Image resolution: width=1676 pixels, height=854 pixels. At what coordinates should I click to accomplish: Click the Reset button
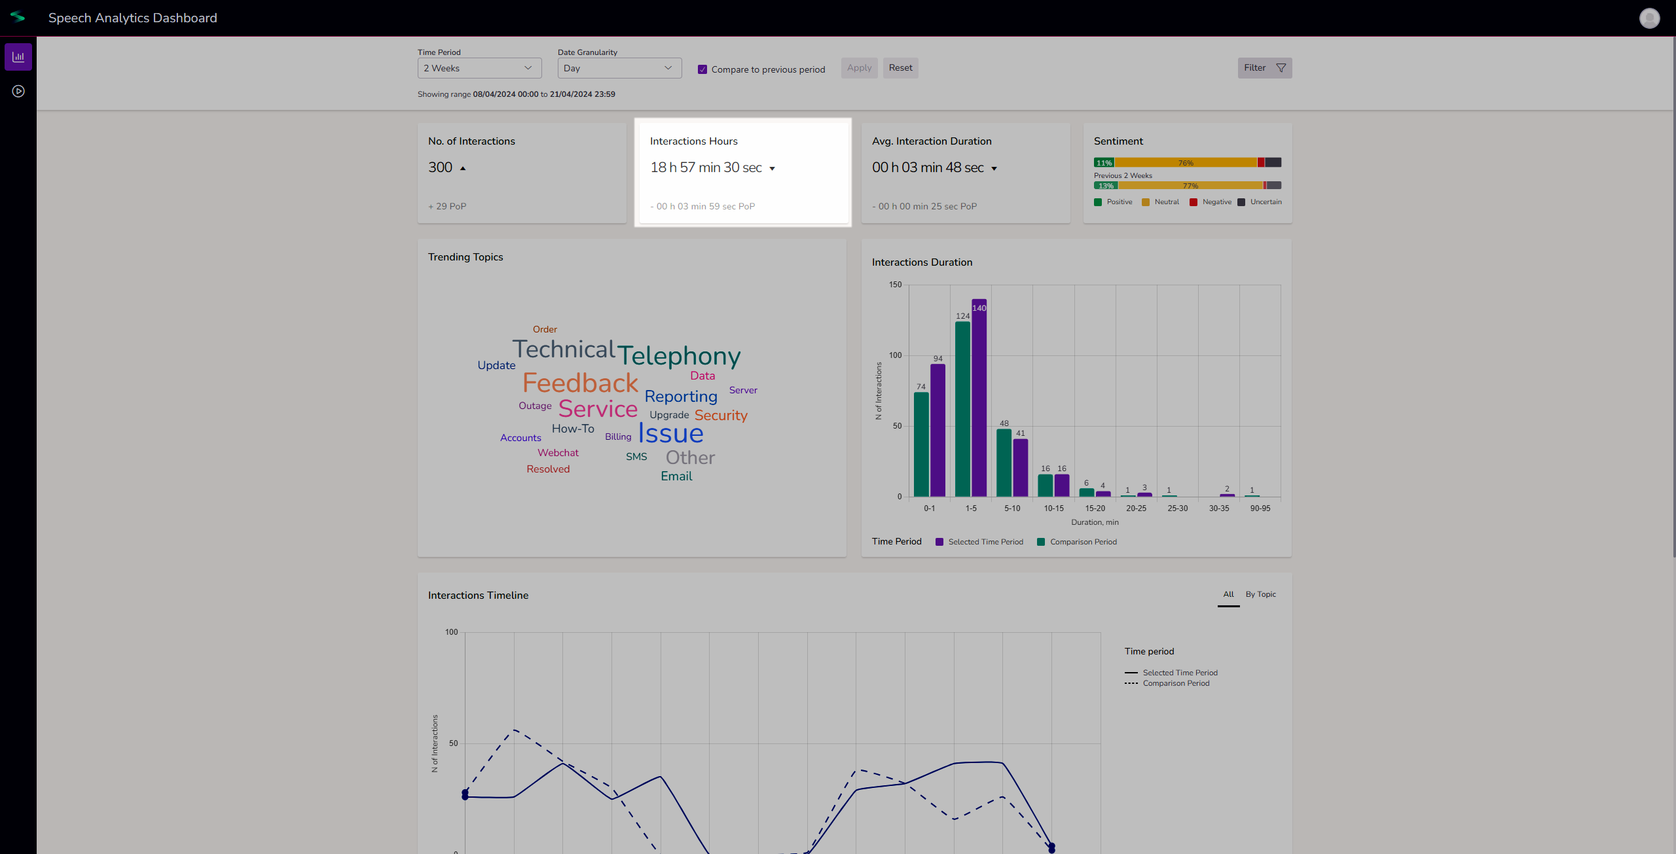[900, 68]
